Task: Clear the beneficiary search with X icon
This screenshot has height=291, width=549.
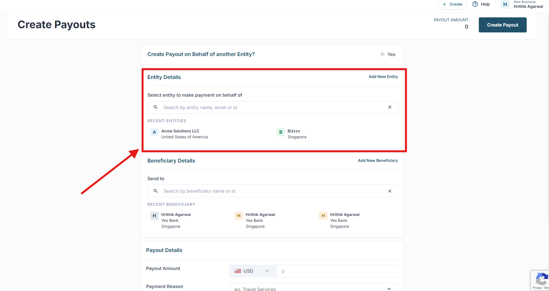Action: coord(390,191)
